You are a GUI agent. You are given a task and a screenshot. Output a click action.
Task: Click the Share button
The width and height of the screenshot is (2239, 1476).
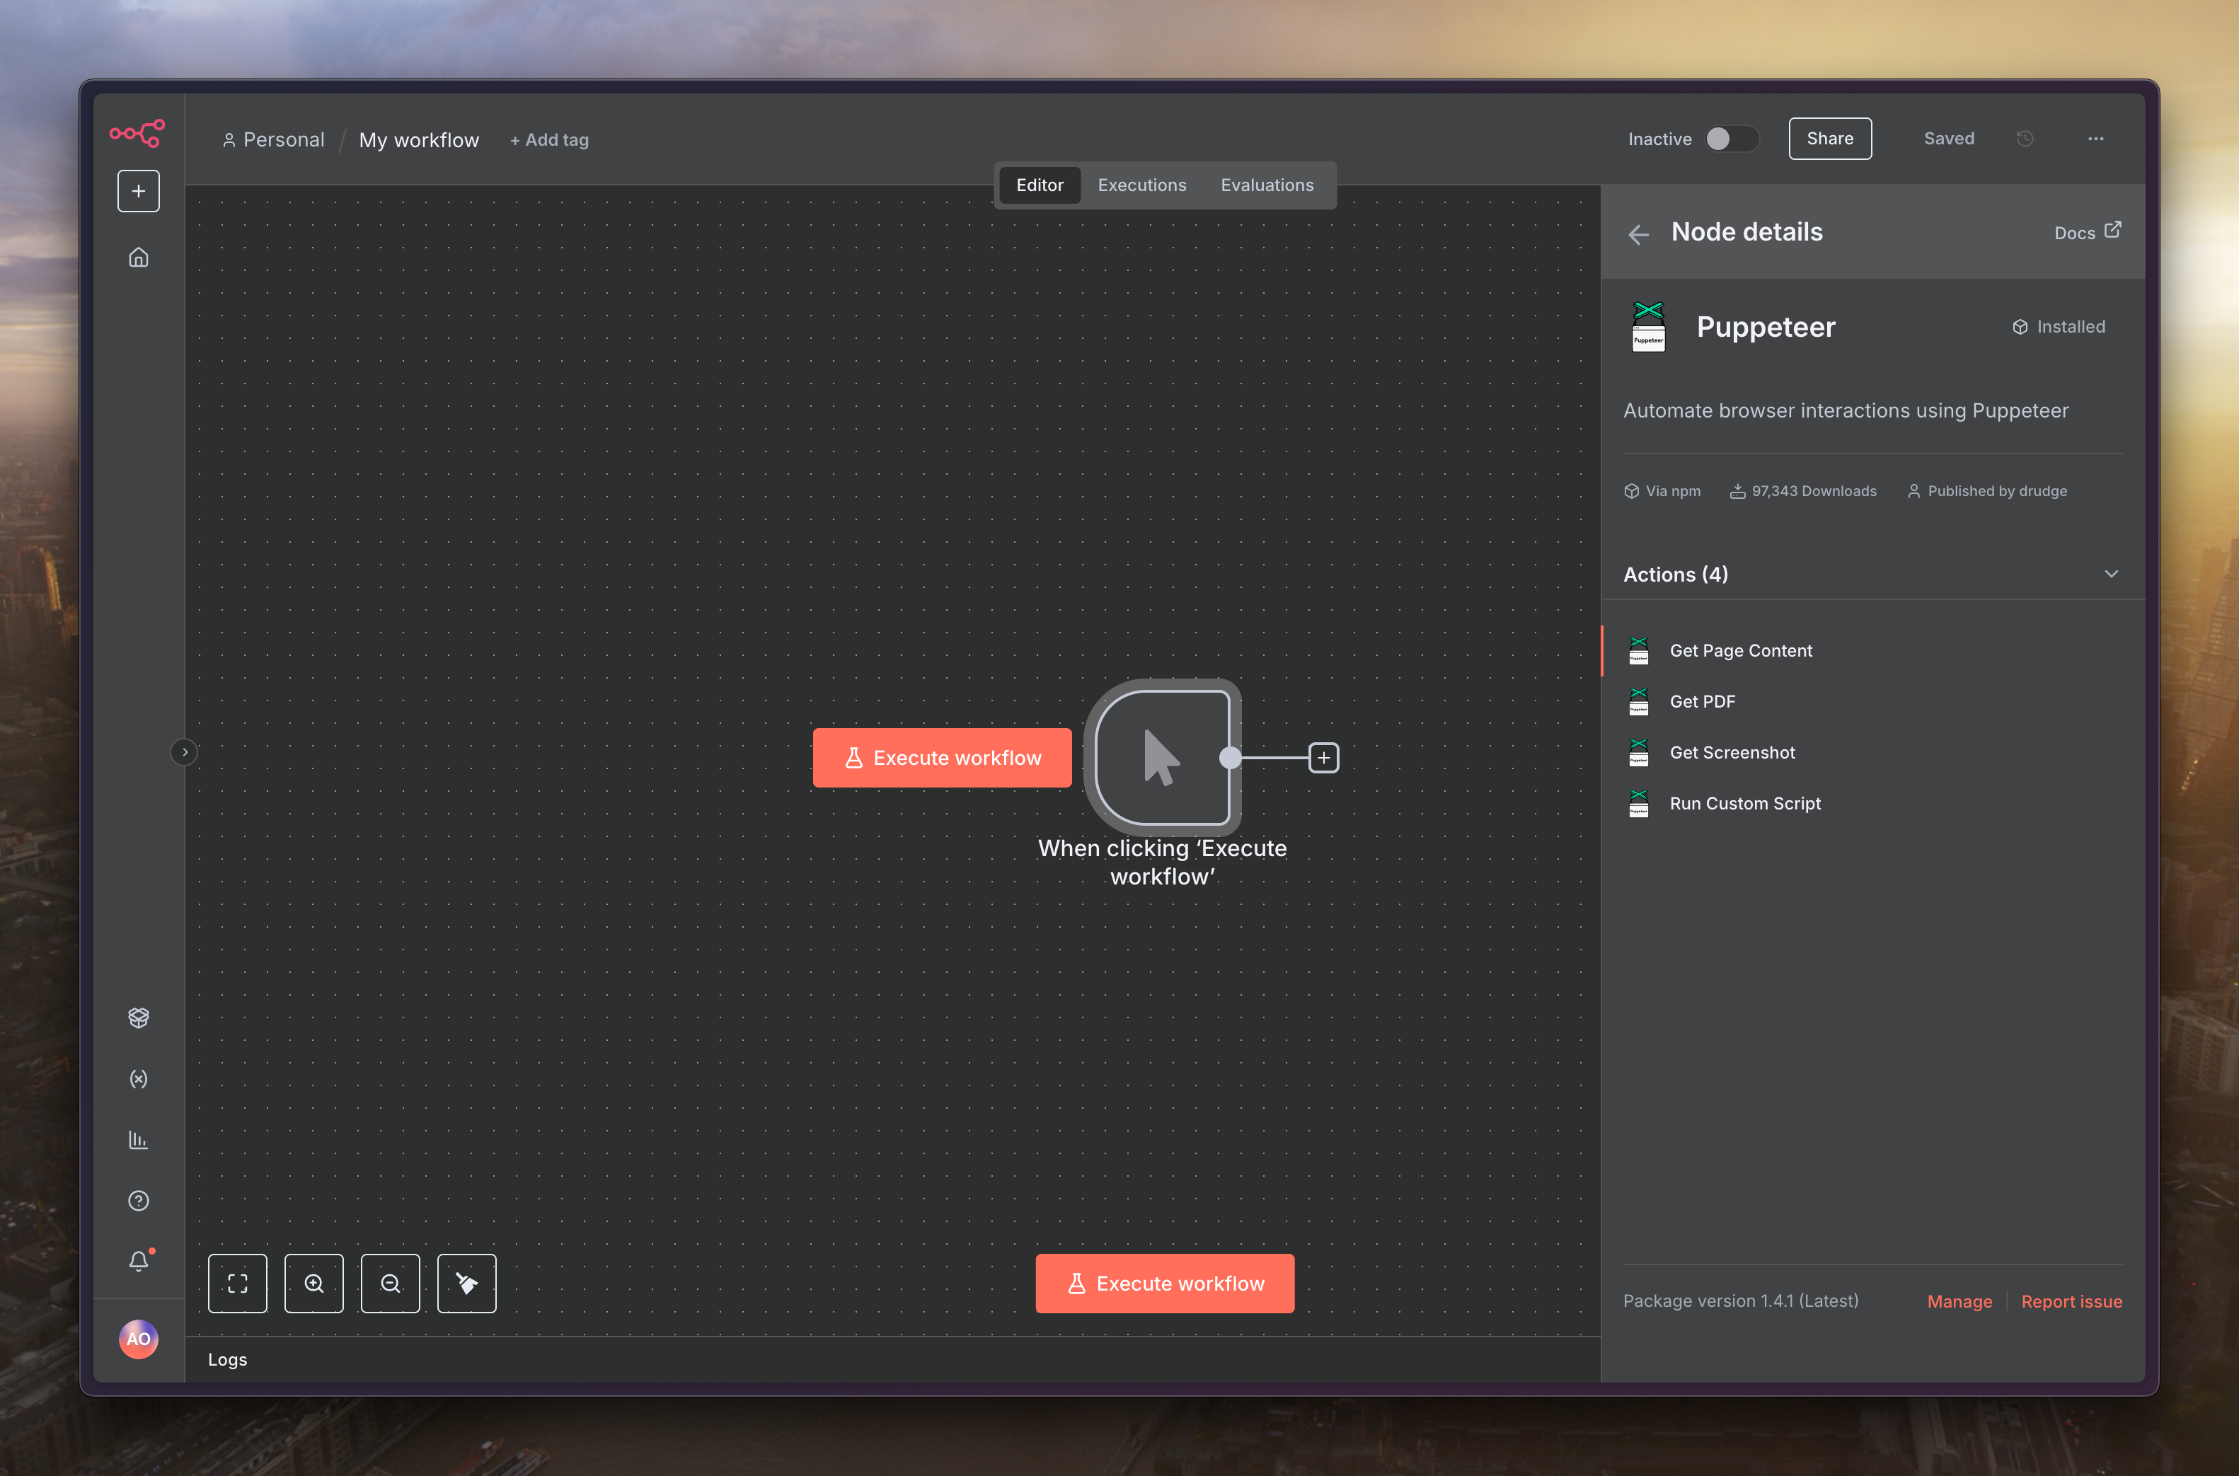tap(1829, 139)
